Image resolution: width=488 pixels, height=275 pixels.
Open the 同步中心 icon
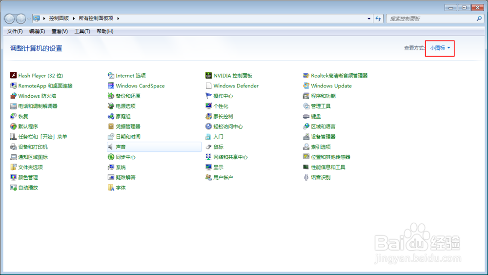point(111,157)
